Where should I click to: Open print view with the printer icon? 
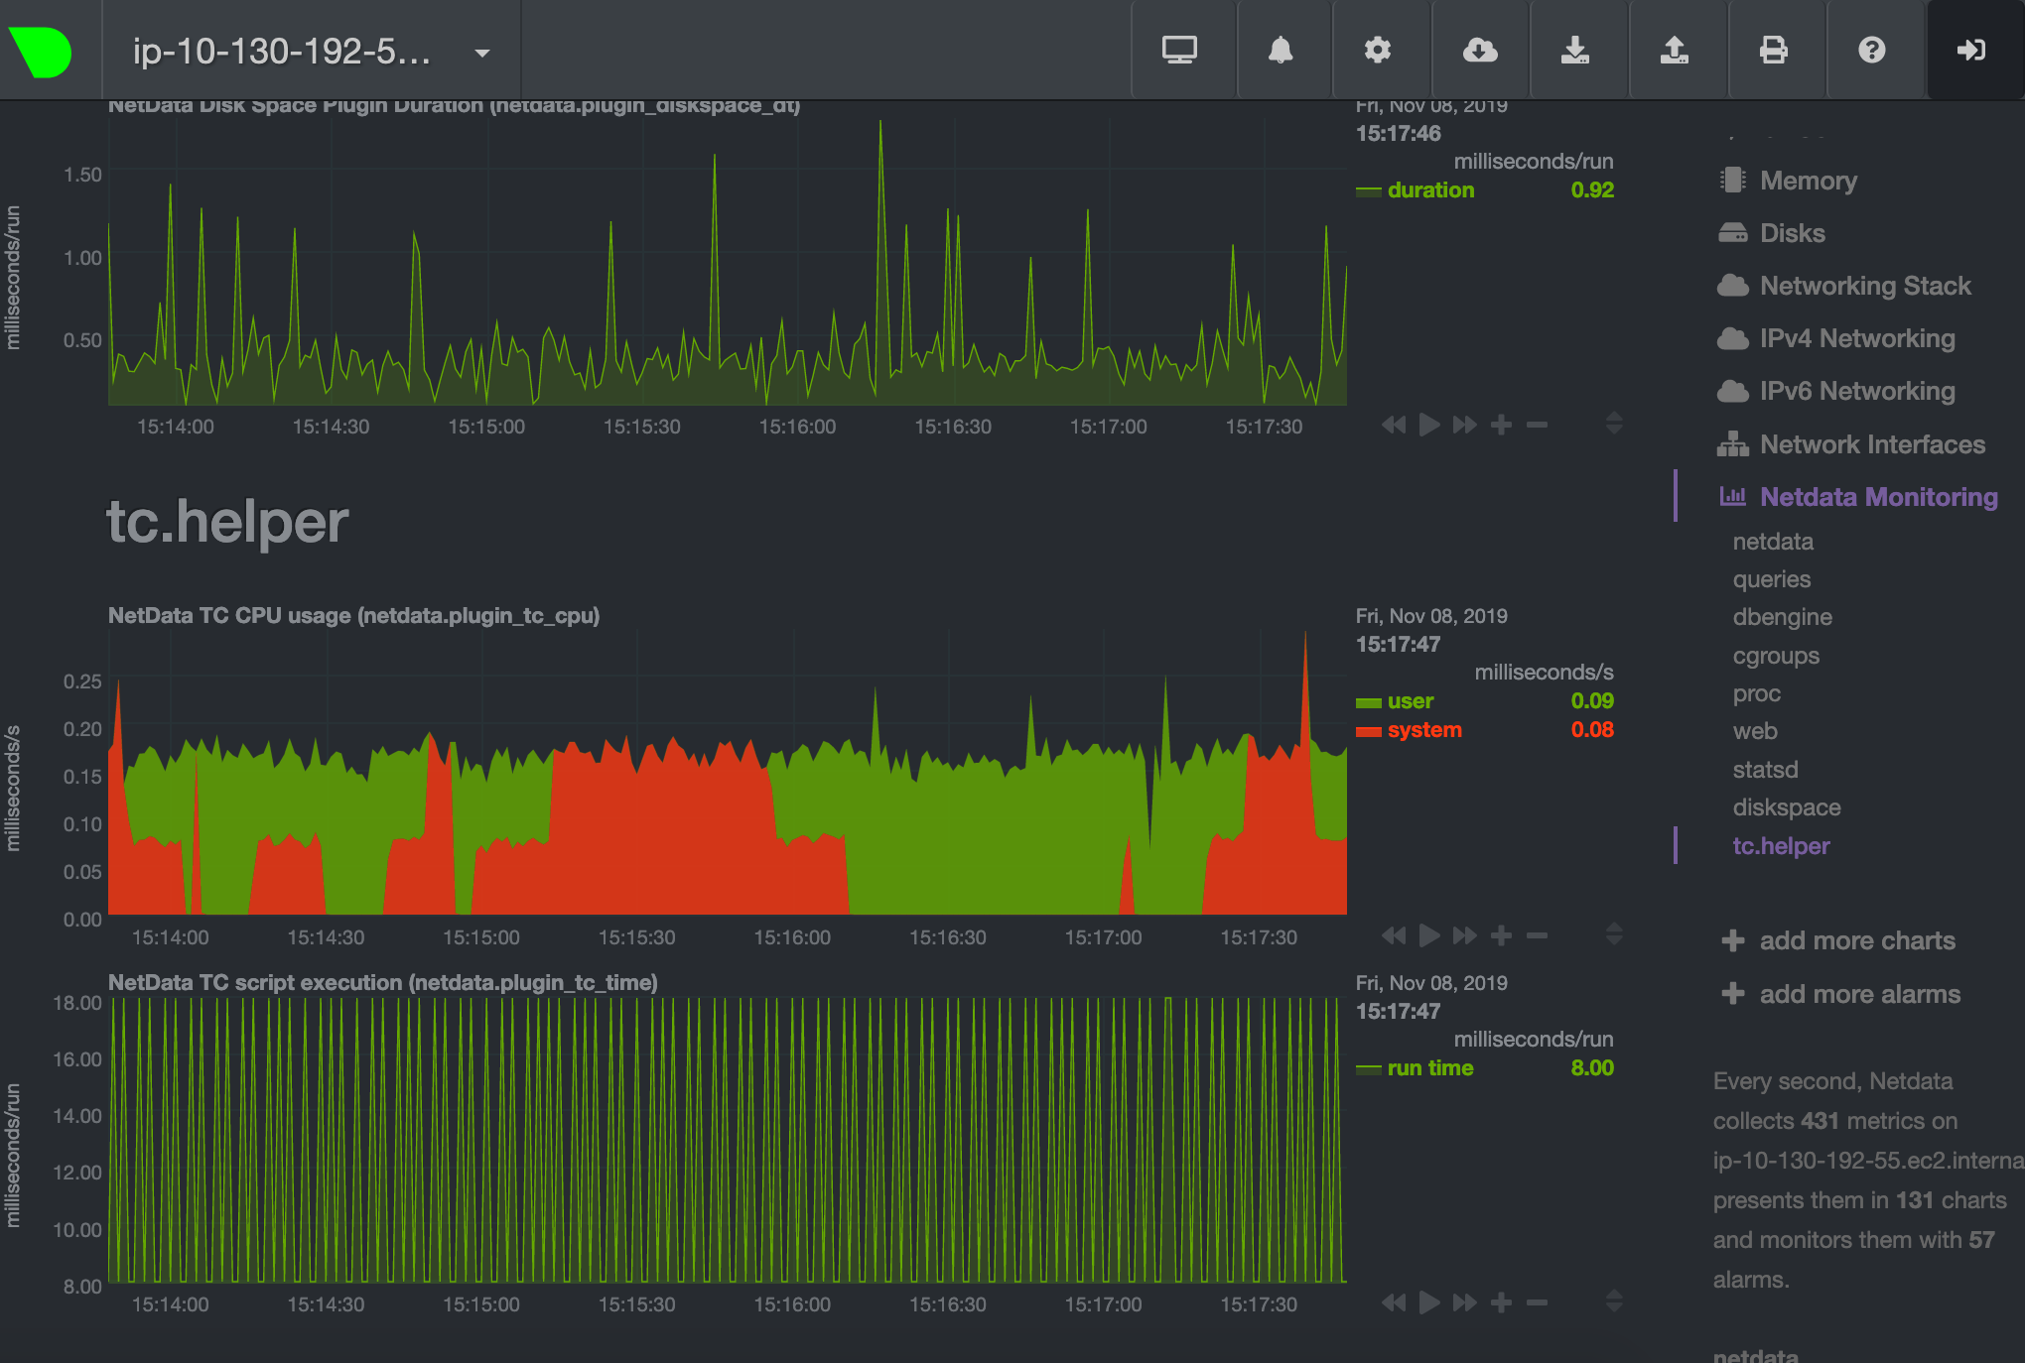tap(1776, 50)
